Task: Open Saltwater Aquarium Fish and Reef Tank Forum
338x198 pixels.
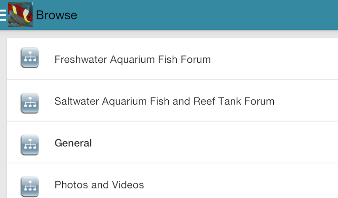Action: click(x=164, y=101)
